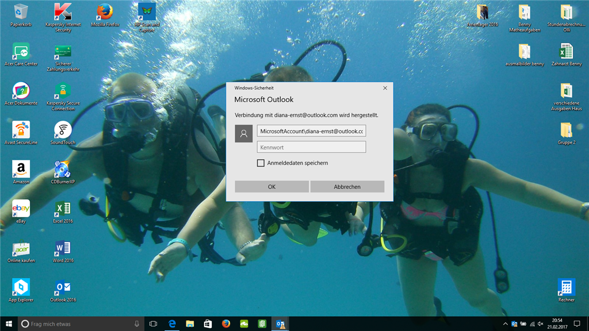589x331 pixels.
Task: Select the Gruppe 2 folder icon
Action: 567,133
